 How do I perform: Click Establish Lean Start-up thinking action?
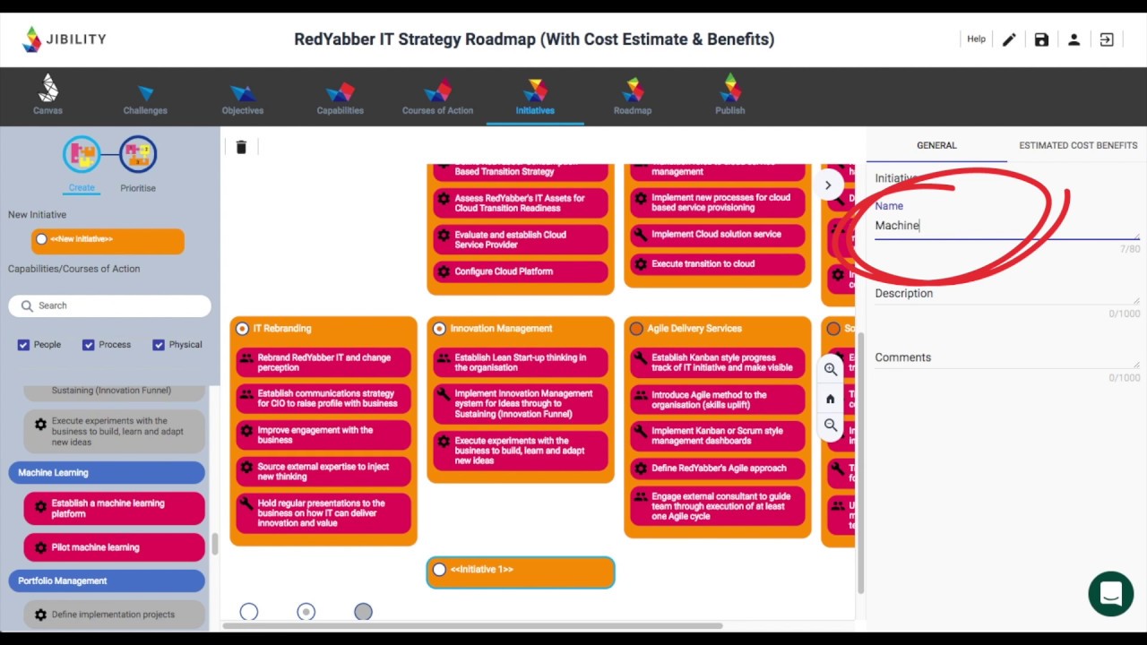click(521, 363)
